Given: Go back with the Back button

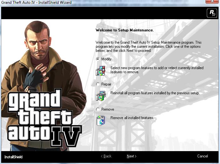Looking at the screenshot, I should (106, 156).
